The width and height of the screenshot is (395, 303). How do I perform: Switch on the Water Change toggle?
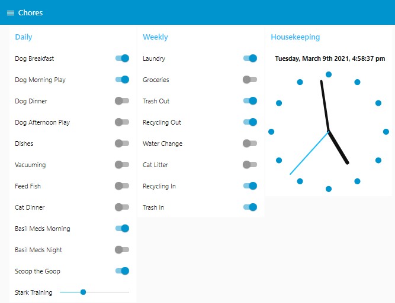(x=250, y=144)
